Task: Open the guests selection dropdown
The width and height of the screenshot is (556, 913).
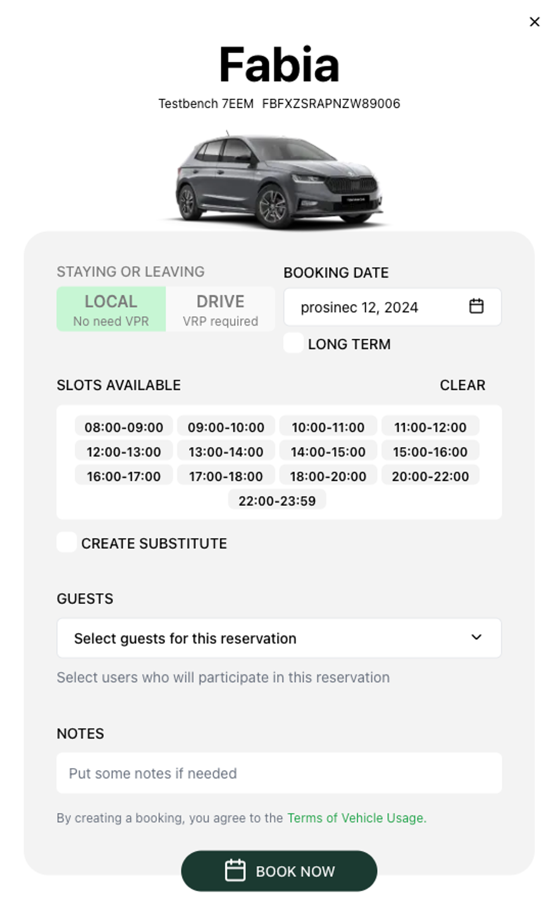Action: click(x=278, y=638)
